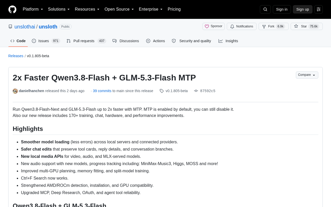Image resolution: width=331 pixels, height=207 pixels.
Task: Switch to the Actions tab
Action: tap(155, 41)
